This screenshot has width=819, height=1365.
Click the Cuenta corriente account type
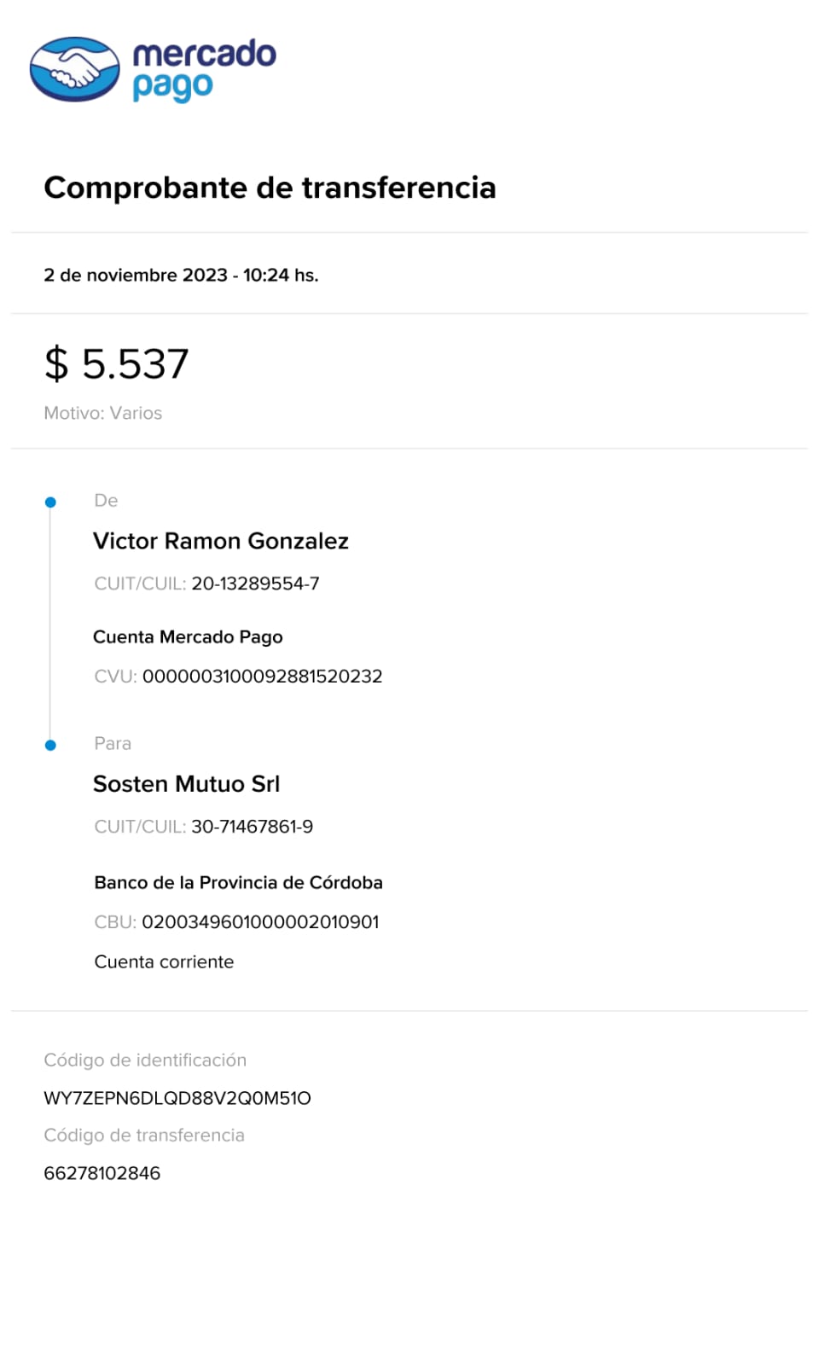coord(164,962)
